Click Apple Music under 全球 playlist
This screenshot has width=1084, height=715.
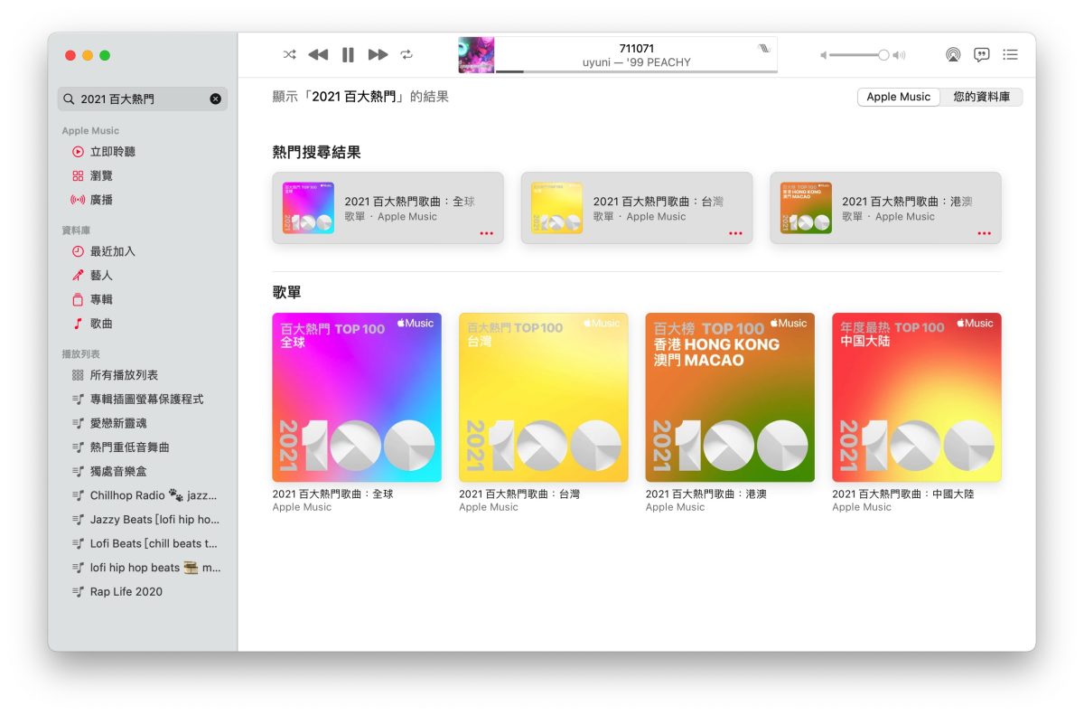pyautogui.click(x=302, y=507)
